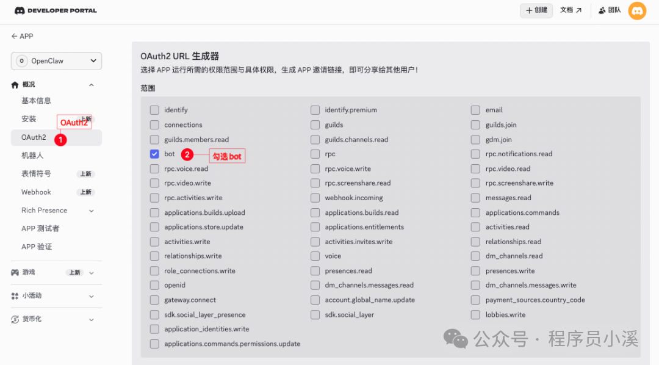This screenshot has width=659, height=365.
Task: Check the messages.read scope
Action: (475, 198)
